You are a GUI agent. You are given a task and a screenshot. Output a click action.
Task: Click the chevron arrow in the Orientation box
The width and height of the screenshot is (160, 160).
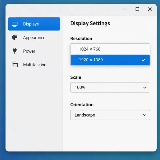pyautogui.click(x=145, y=115)
